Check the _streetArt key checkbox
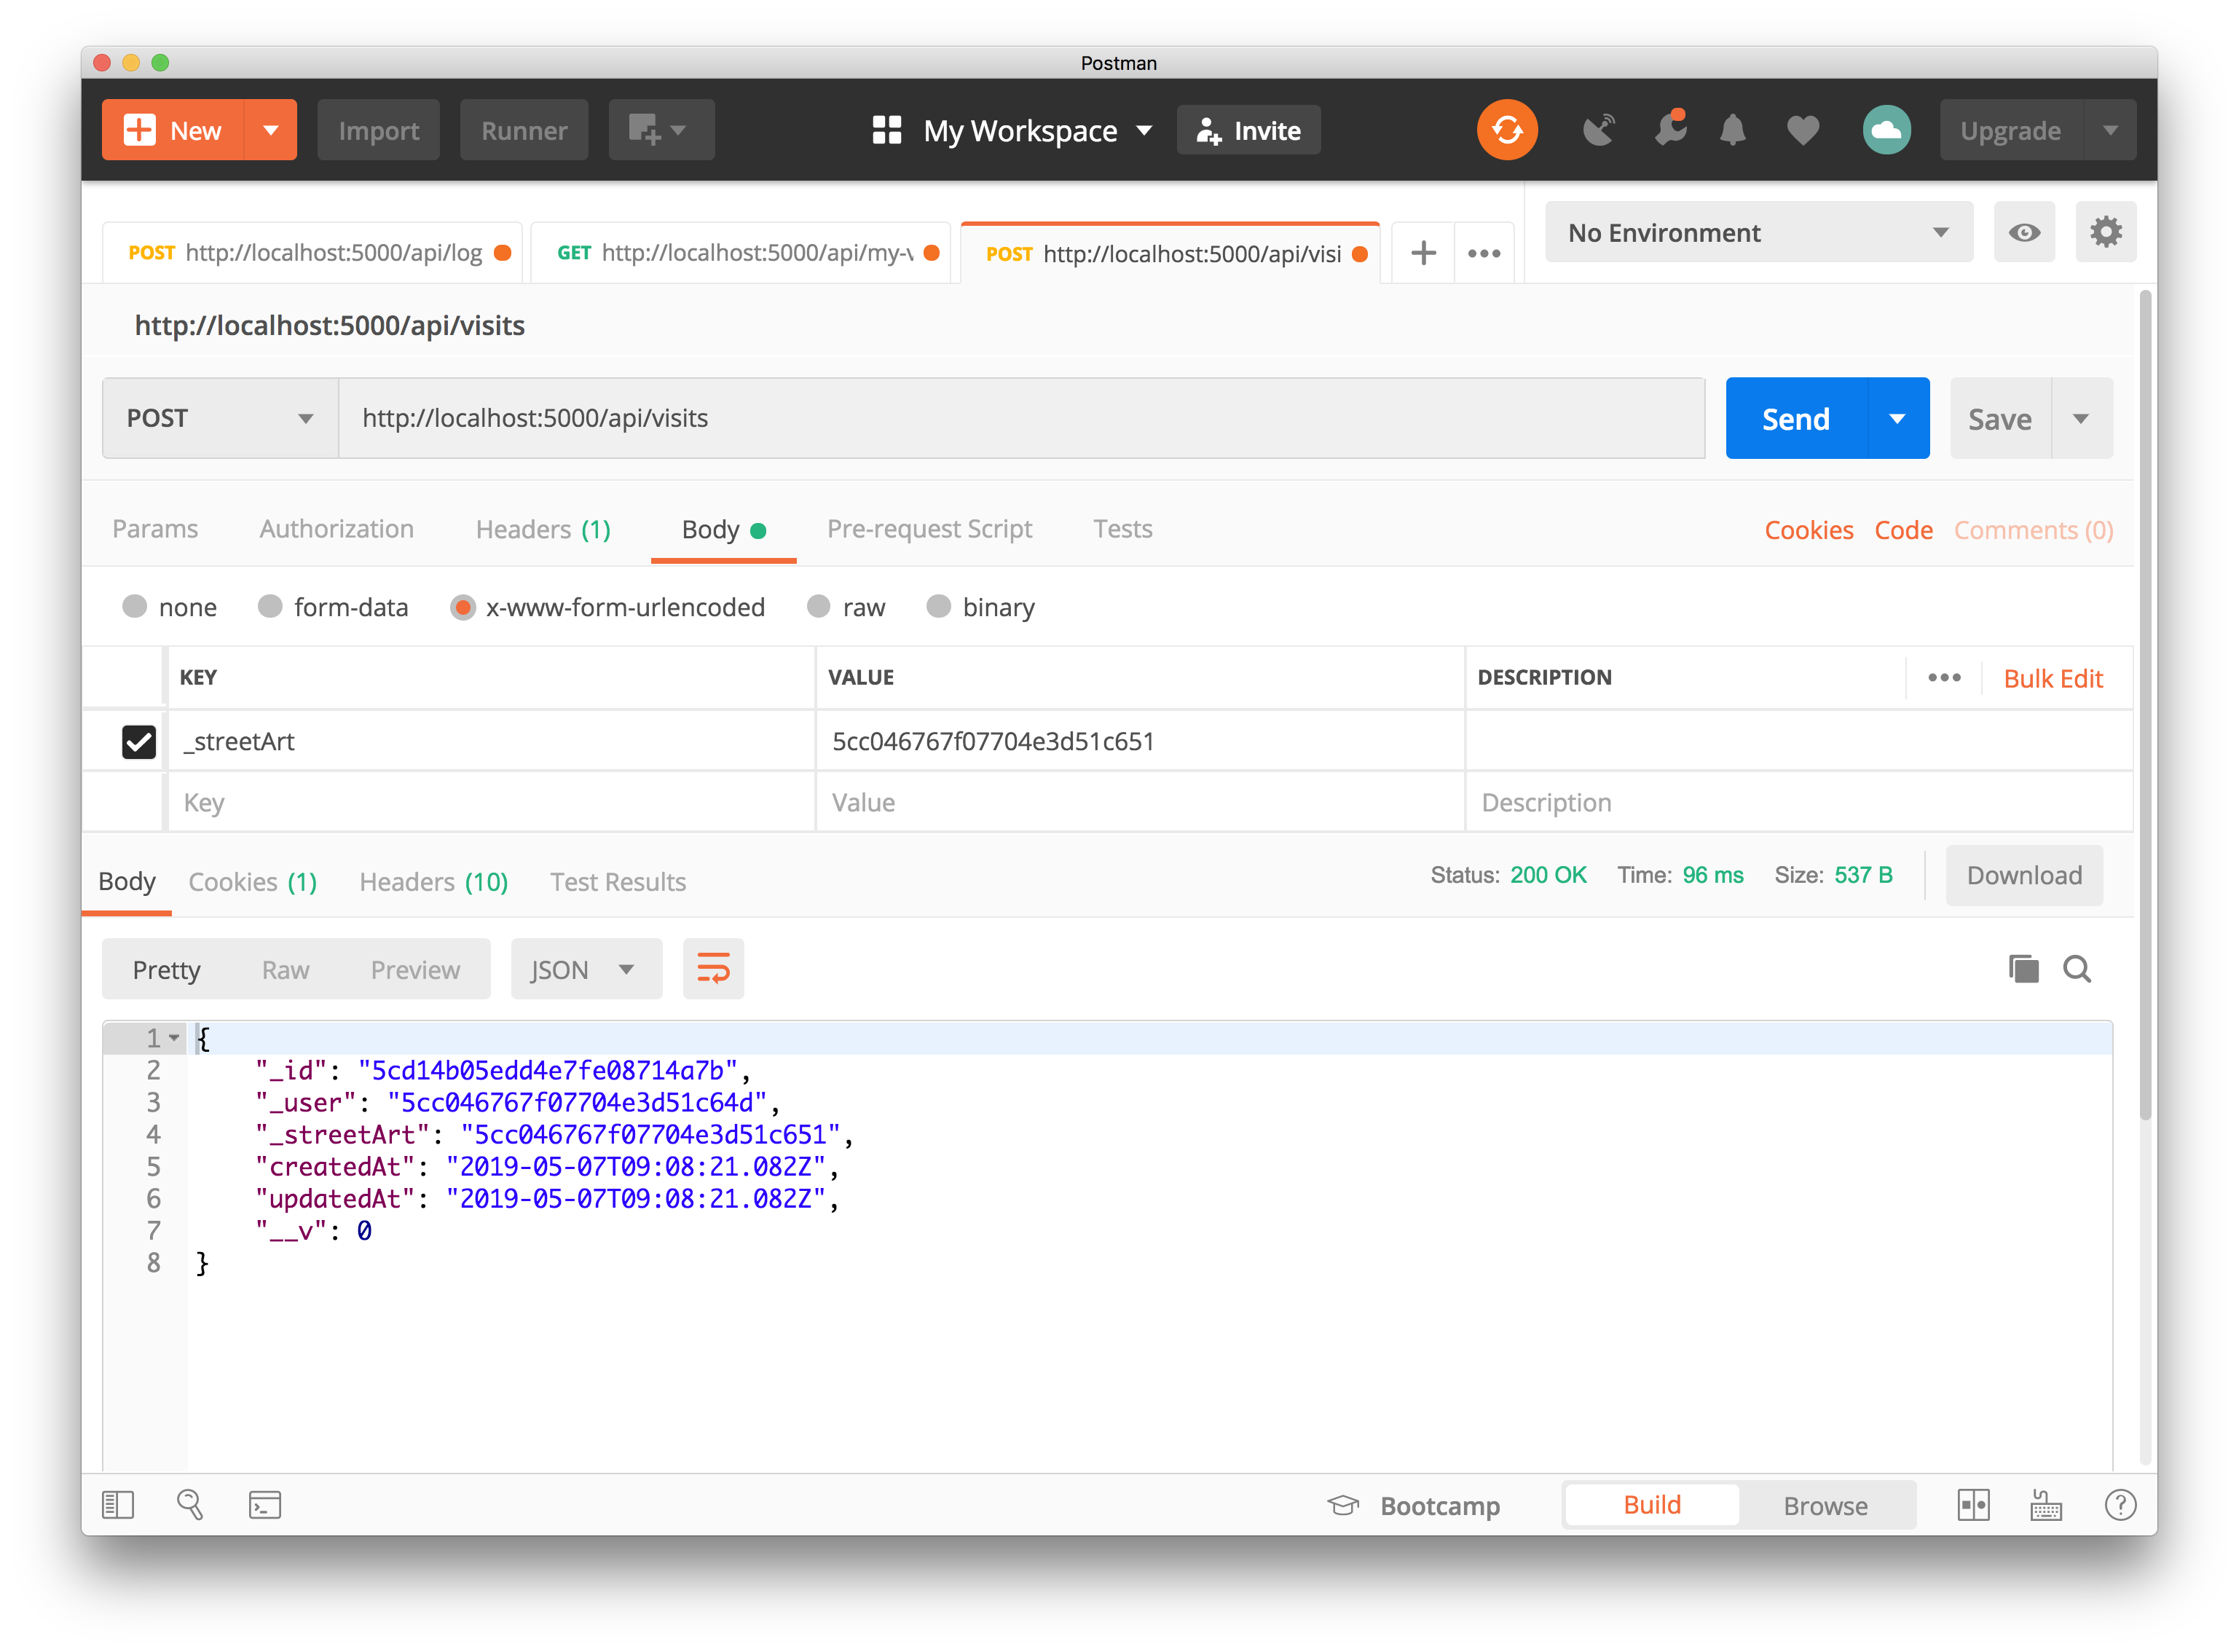The width and height of the screenshot is (2239, 1652). pyautogui.click(x=138, y=741)
